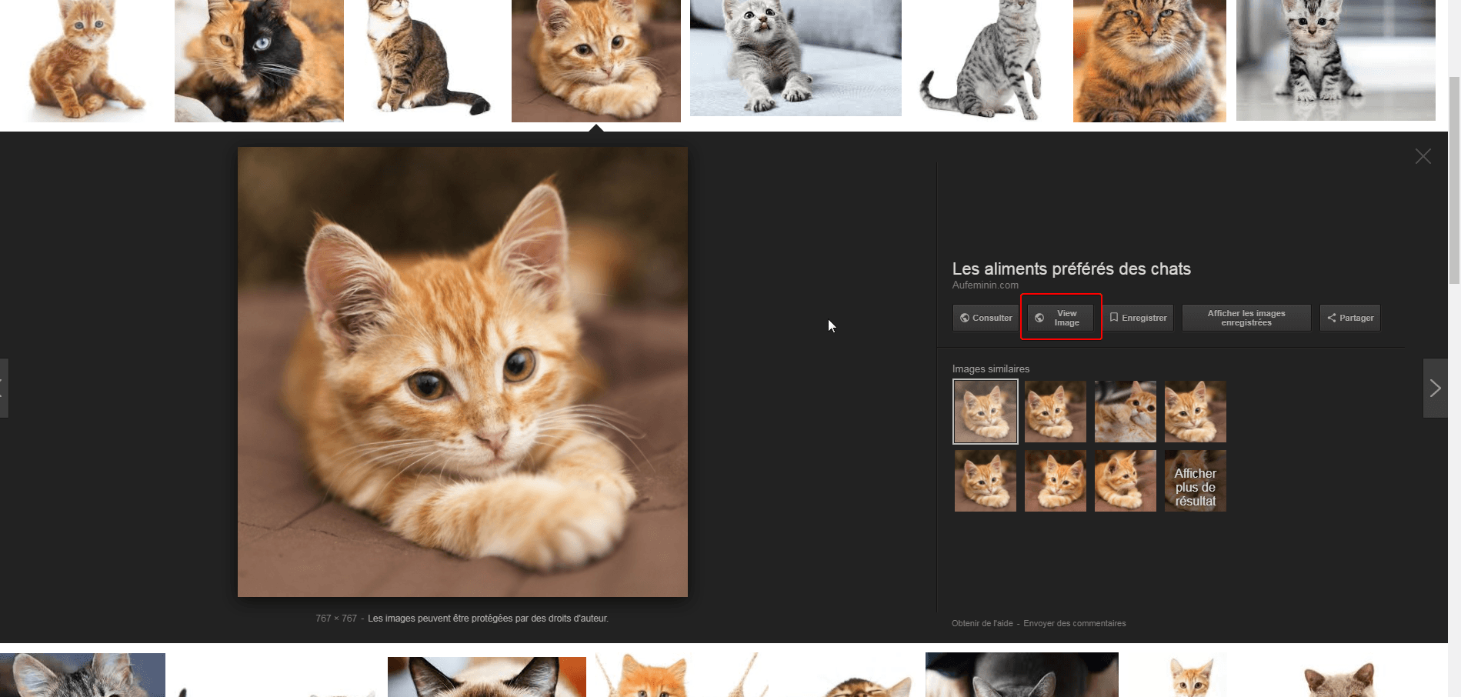Save image with Enregistrer bookmark button
Screen dimensions: 1461x697
click(1138, 318)
